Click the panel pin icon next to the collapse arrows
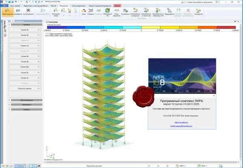The height and width of the screenshot is (168, 243). pos(13,21)
